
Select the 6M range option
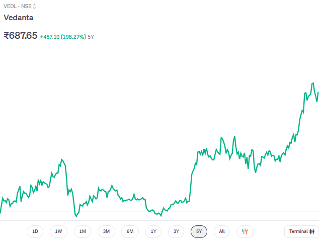coord(130,231)
